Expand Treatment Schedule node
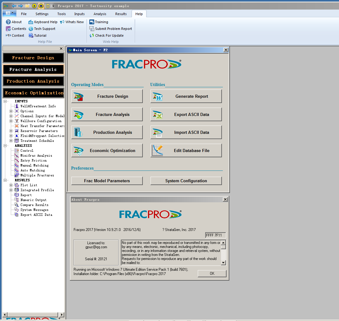The image size is (339, 321). (11, 141)
